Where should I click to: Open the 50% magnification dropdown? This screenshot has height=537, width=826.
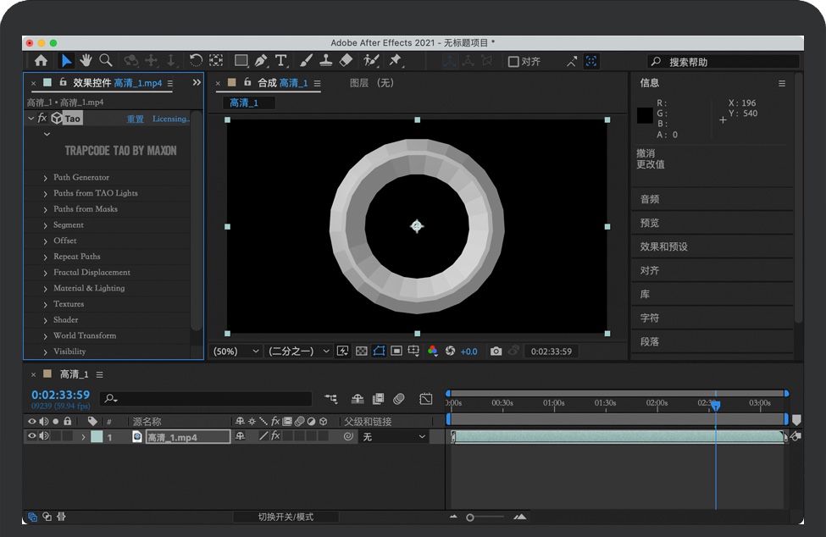pos(237,351)
